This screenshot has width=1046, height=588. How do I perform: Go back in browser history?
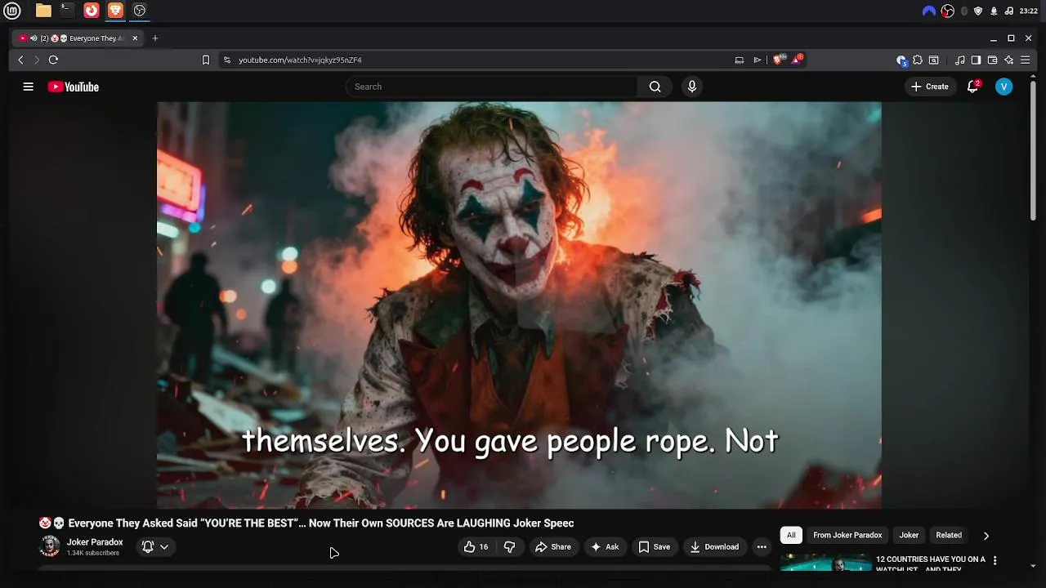(21, 60)
